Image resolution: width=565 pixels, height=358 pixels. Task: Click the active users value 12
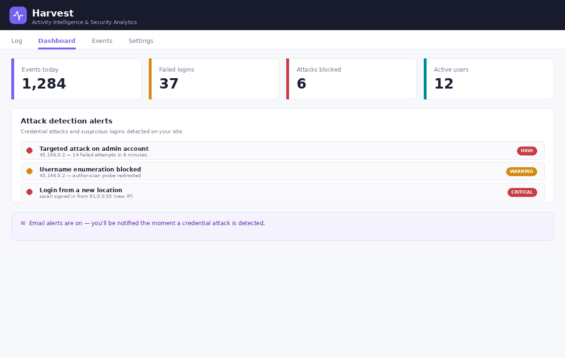[444, 84]
